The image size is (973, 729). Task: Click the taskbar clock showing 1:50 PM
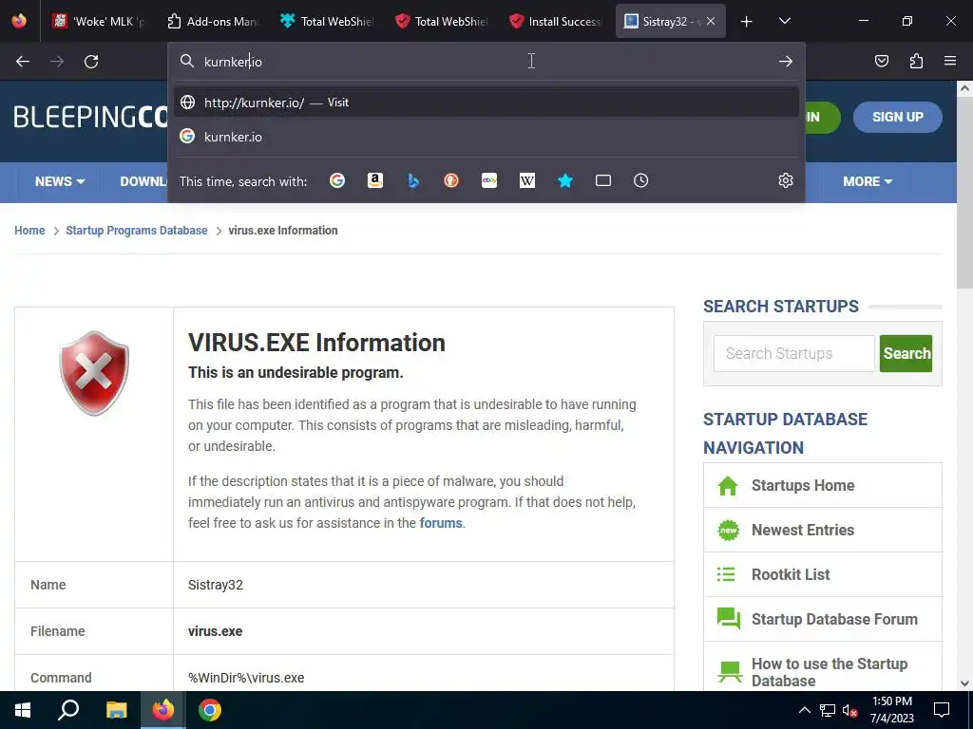point(891,710)
